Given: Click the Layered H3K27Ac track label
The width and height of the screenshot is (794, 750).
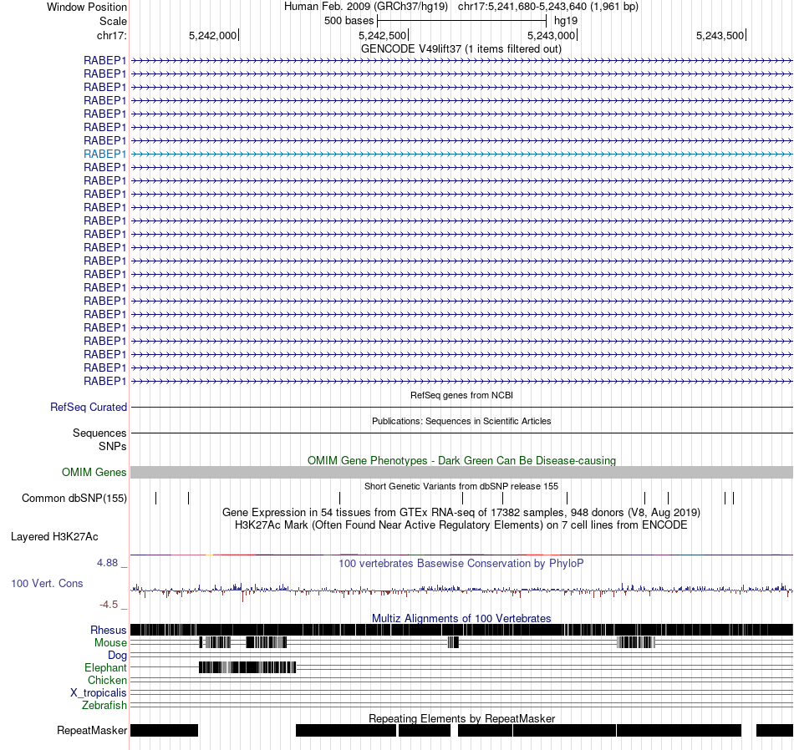Looking at the screenshot, I should [54, 536].
